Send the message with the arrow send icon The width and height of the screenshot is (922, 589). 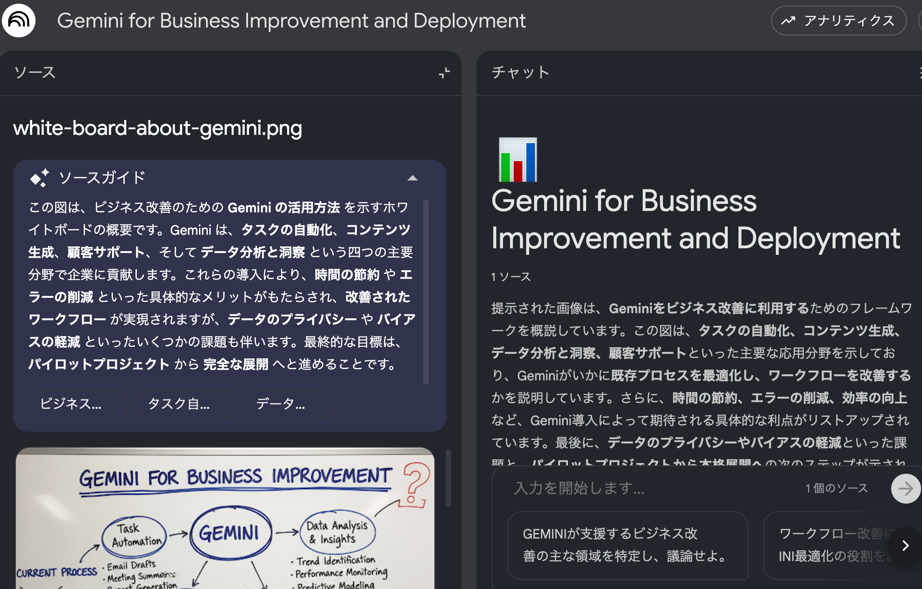906,489
